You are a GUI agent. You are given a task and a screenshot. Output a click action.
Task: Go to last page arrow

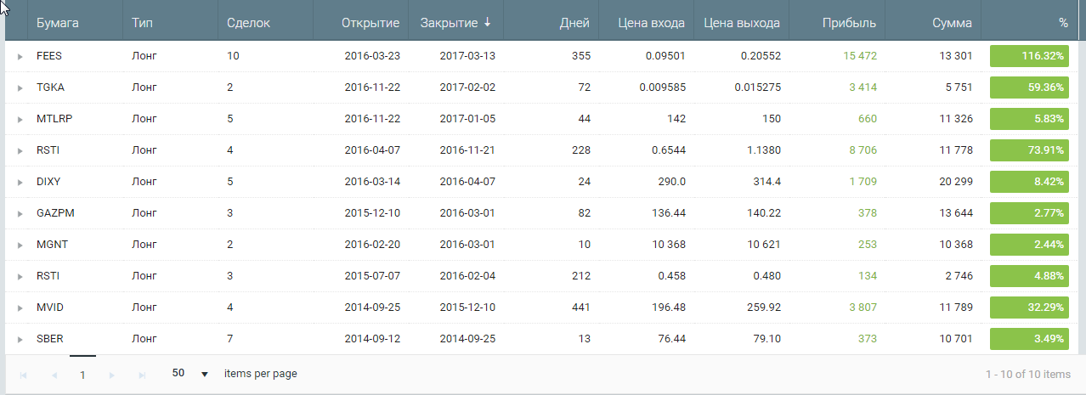tap(142, 375)
